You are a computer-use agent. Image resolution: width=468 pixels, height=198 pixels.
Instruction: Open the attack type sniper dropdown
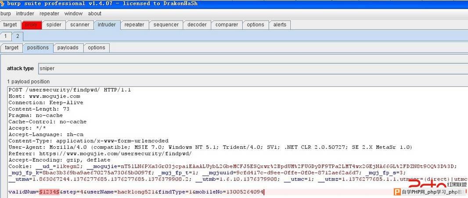coord(253,68)
